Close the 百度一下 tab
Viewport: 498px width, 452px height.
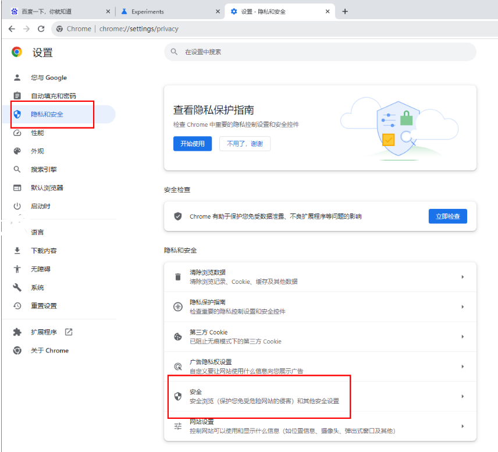click(108, 12)
